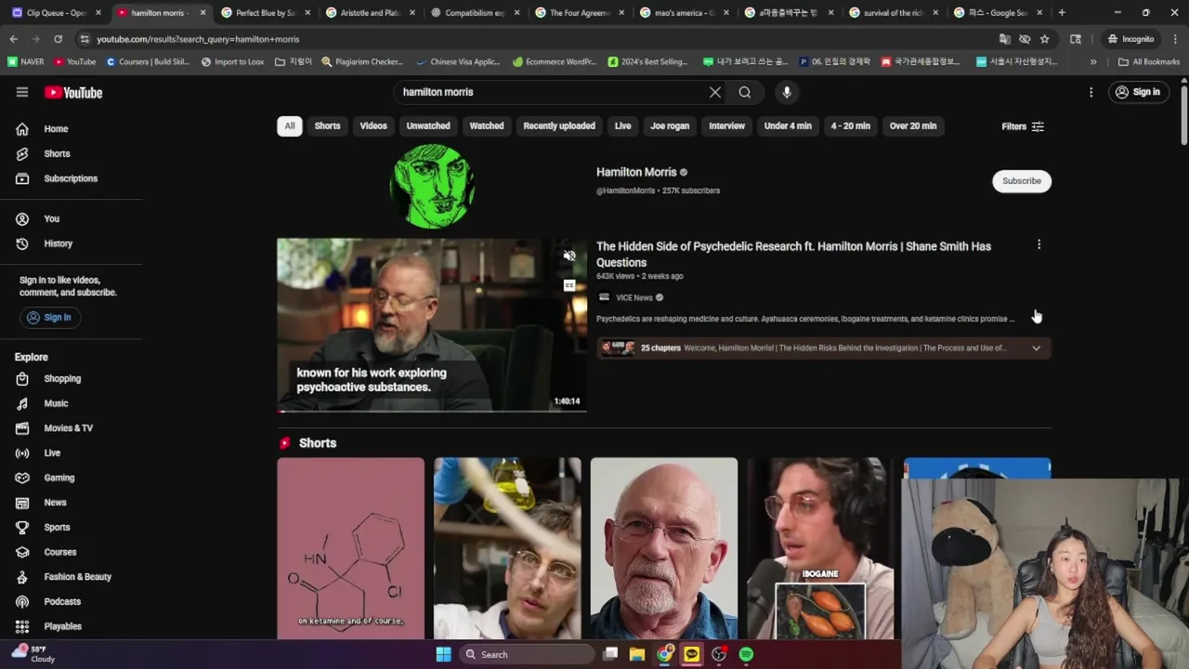Clear the search query with the X
The height and width of the screenshot is (669, 1189).
click(714, 92)
